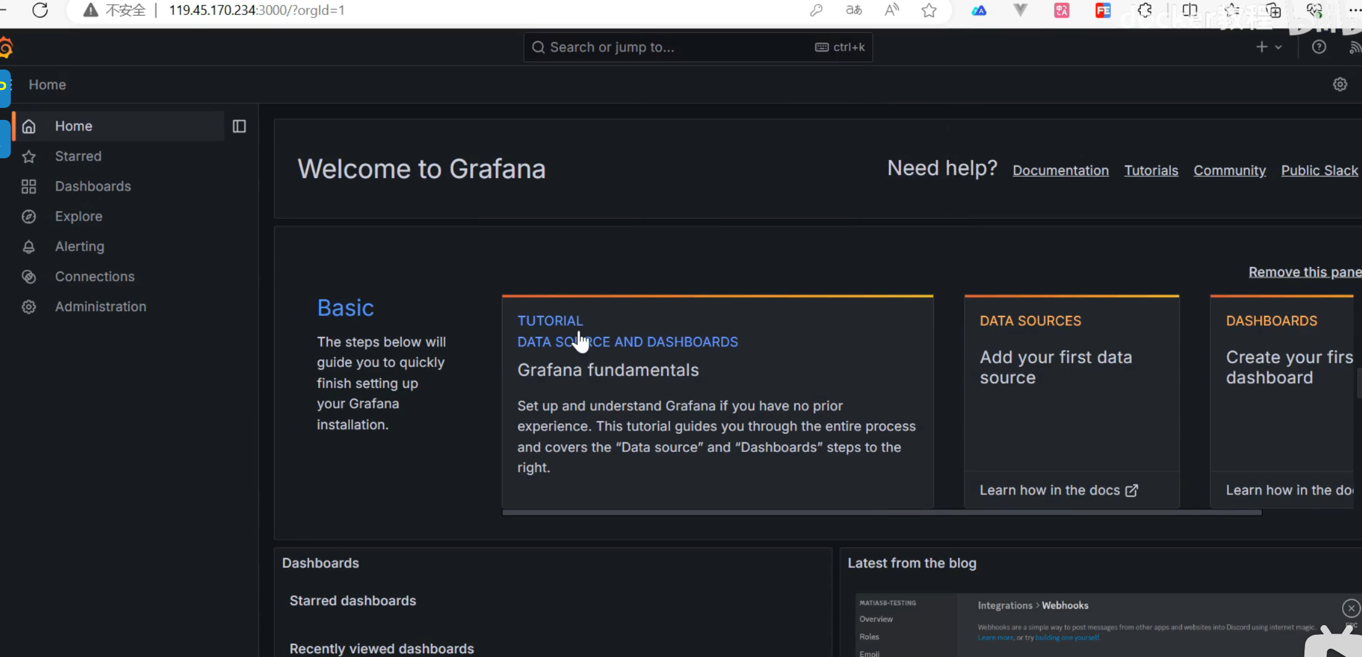Screen dimensions: 1362x657
Task: Click the Remove this panel link
Action: pyautogui.click(x=1304, y=272)
